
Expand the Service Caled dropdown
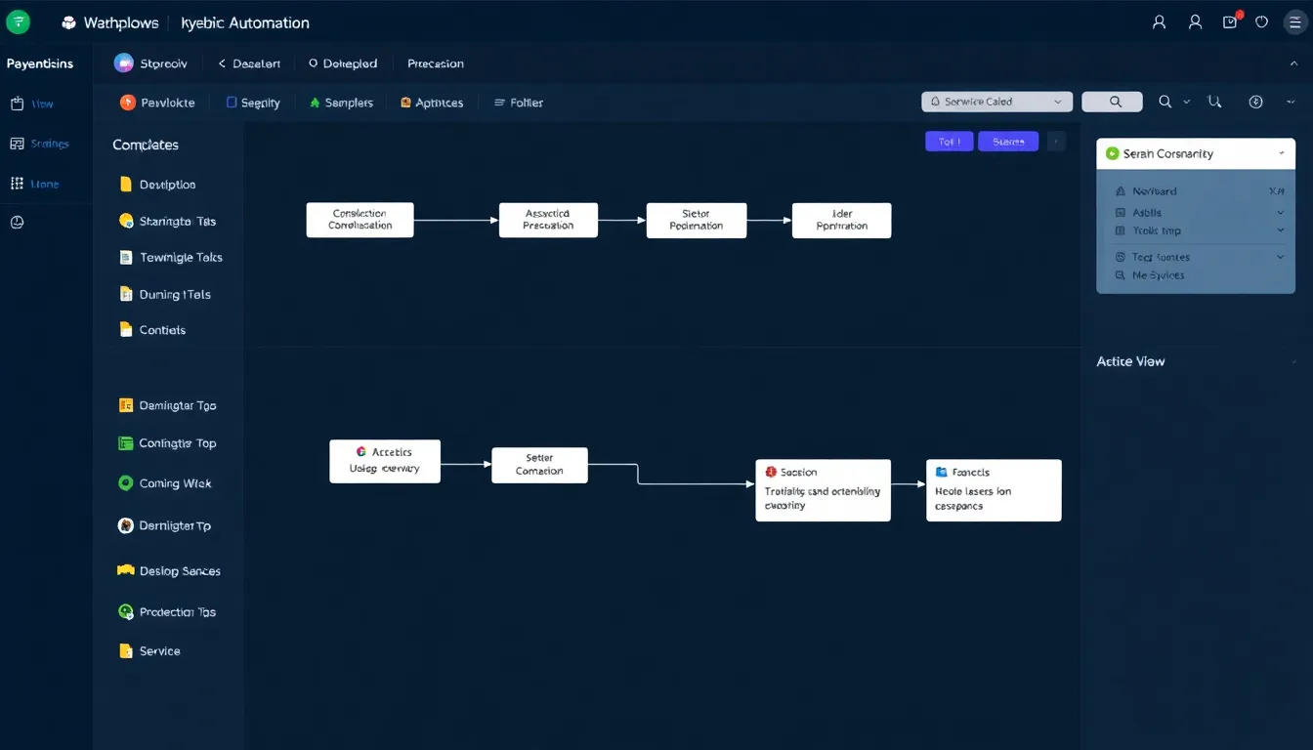(x=995, y=101)
